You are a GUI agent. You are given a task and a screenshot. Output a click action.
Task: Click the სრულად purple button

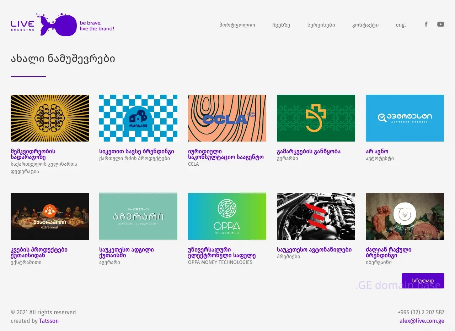[423, 281]
